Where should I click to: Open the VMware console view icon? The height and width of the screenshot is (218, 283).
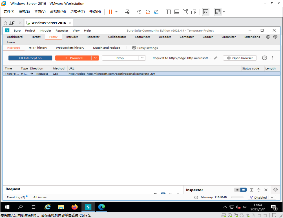pyautogui.click(x=206, y=12)
